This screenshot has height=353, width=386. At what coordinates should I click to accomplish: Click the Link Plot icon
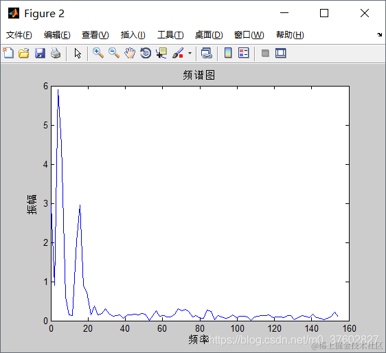pyautogui.click(x=206, y=53)
